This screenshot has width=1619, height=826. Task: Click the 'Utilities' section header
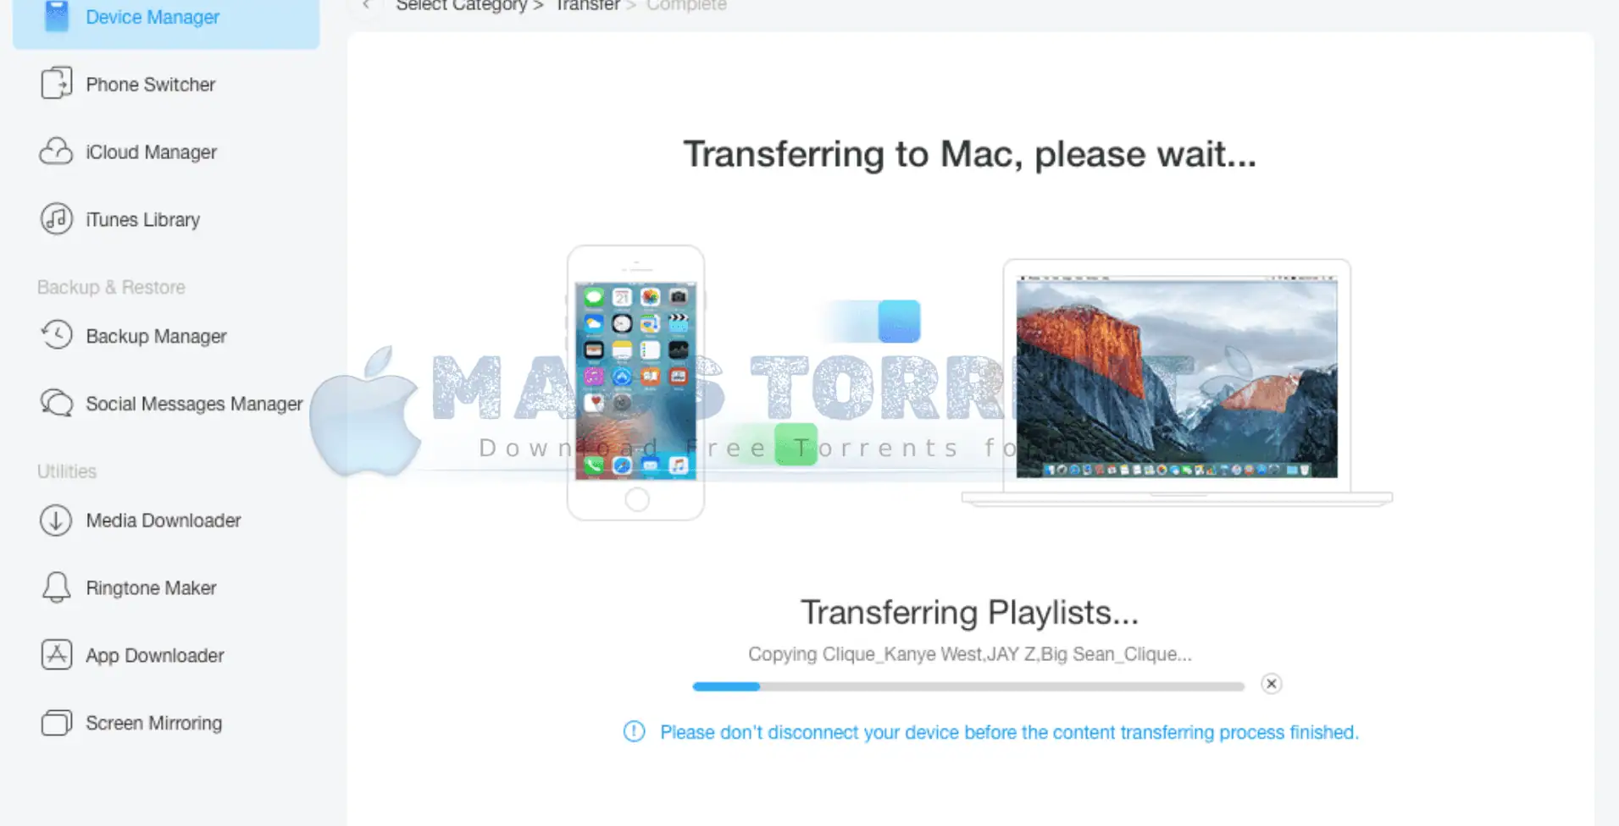point(67,471)
